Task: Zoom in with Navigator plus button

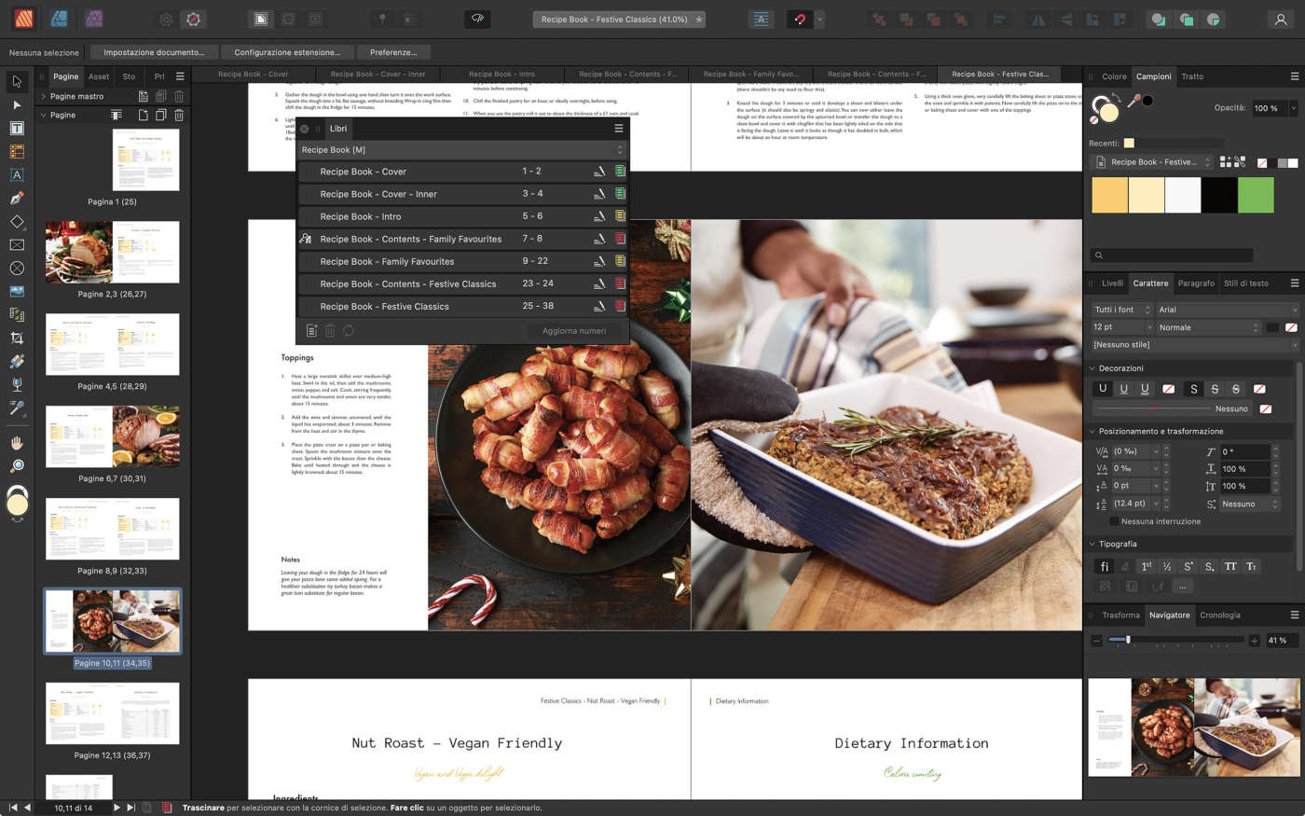Action: 1255,641
